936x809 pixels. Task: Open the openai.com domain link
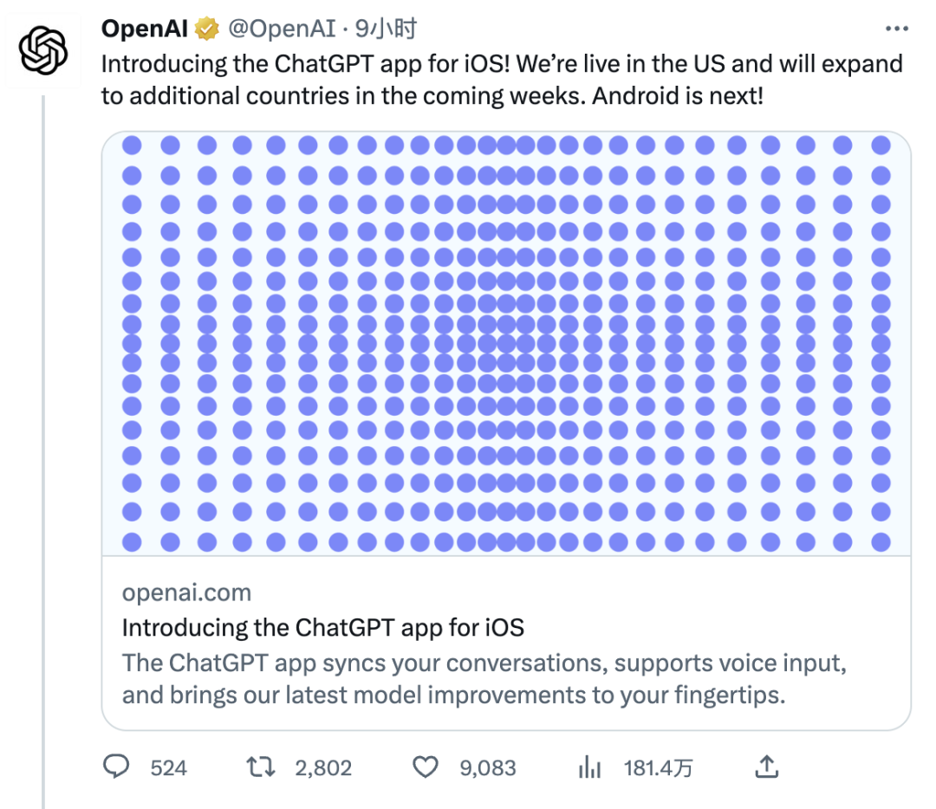(x=187, y=592)
